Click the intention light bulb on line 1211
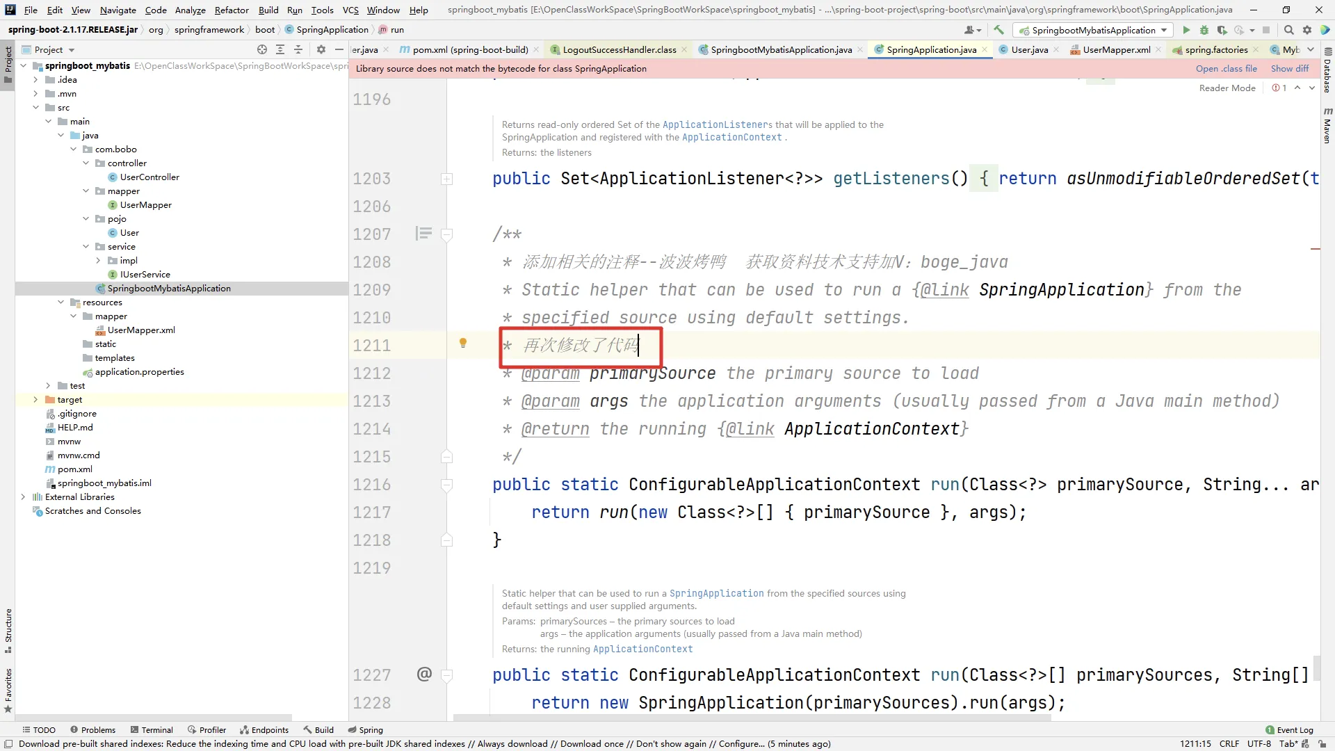Screen dimensions: 1335x751 [x=463, y=343]
